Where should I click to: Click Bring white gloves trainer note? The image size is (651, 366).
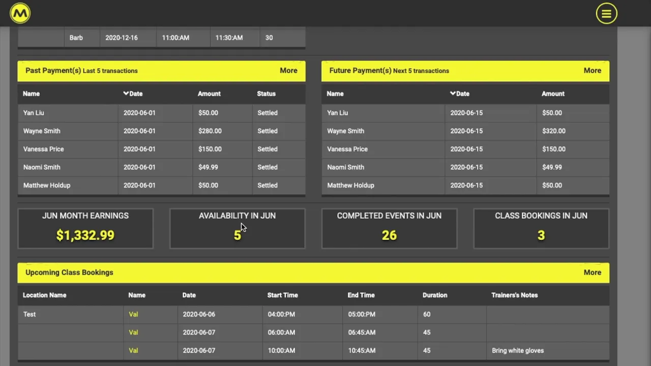click(518, 351)
